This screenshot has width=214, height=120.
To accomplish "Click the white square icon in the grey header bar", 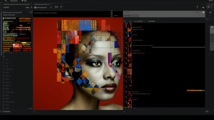I will pos(203,12).
